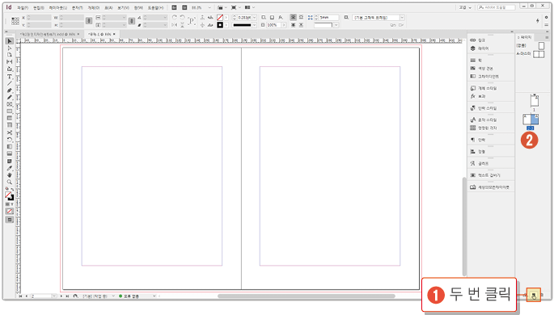Select the Hand tool

click(x=10, y=175)
